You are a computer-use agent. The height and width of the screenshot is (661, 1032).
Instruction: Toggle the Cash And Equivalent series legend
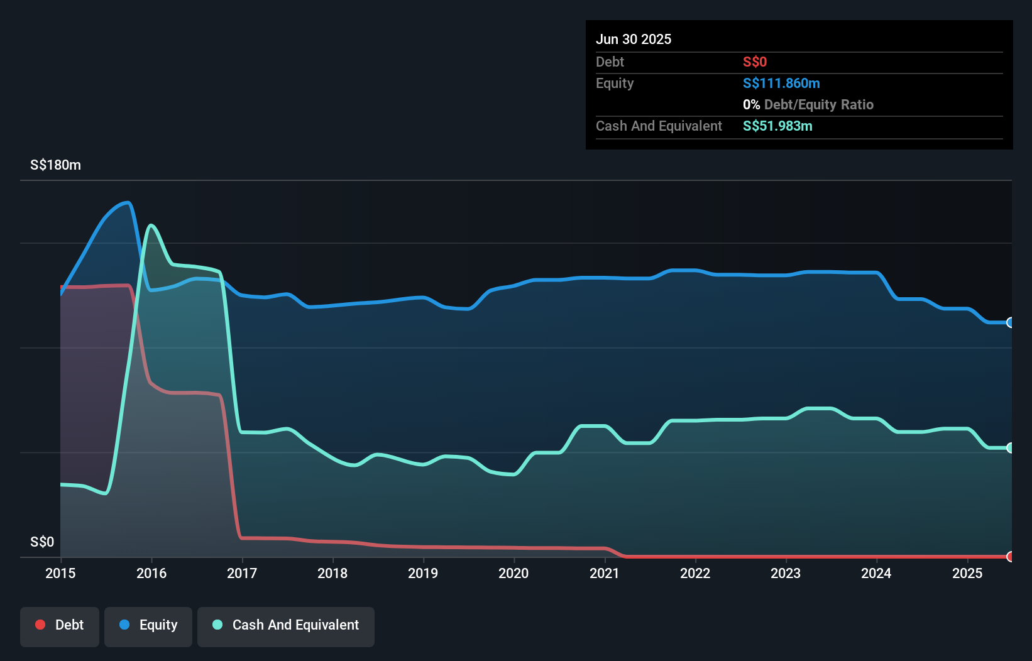coord(286,625)
